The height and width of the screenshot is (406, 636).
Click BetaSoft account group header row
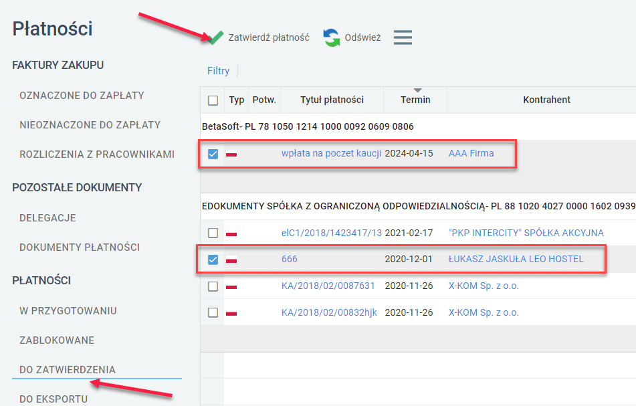(418, 126)
